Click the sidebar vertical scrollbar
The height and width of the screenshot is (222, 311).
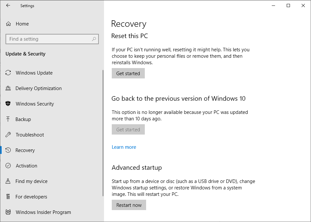pos(103,132)
